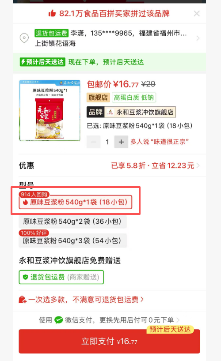Tap the lightning delivery estimate badge
The image size is (221, 361).
pyautogui.click(x=42, y=62)
